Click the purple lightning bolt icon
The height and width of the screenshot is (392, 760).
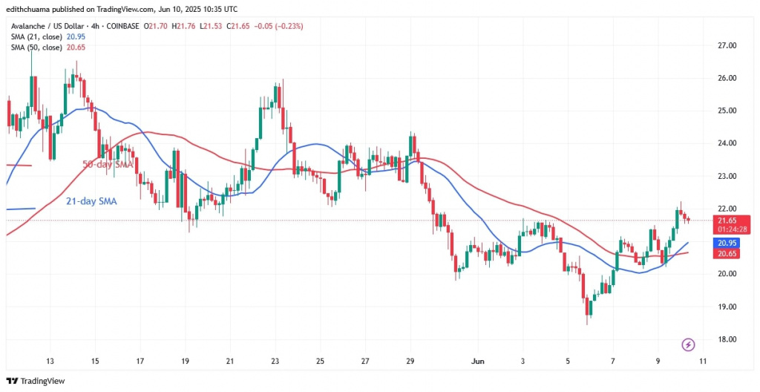click(x=687, y=344)
